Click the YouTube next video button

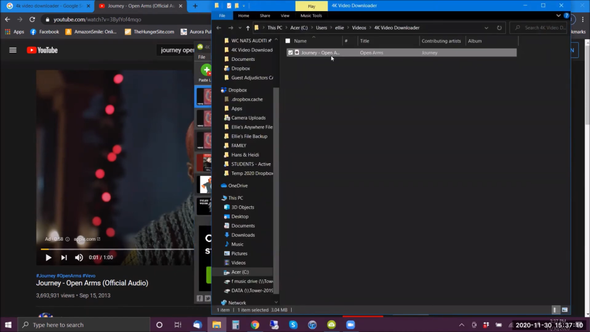[x=64, y=257]
